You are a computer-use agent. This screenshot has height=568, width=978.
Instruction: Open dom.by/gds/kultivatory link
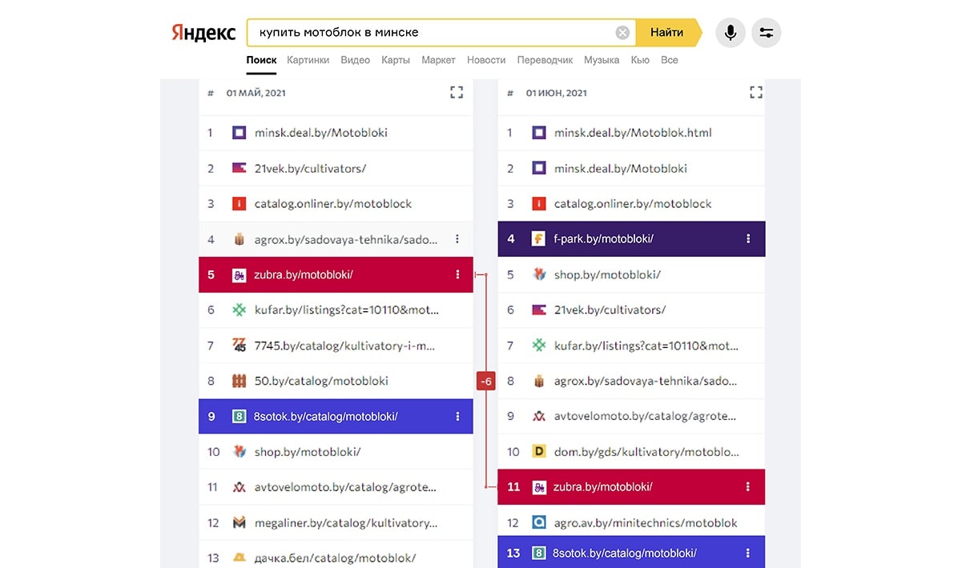647,452
